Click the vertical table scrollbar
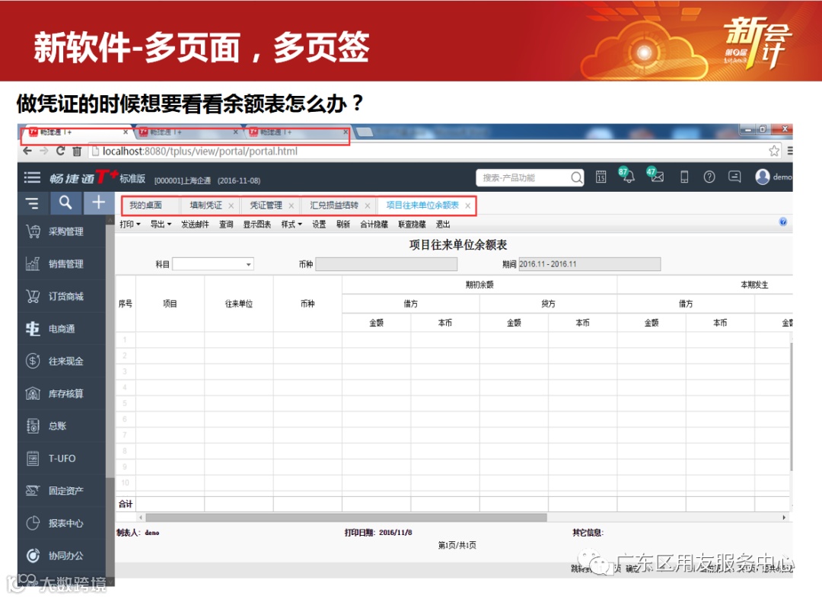Image resolution: width=822 pixels, height=599 pixels. click(791, 407)
